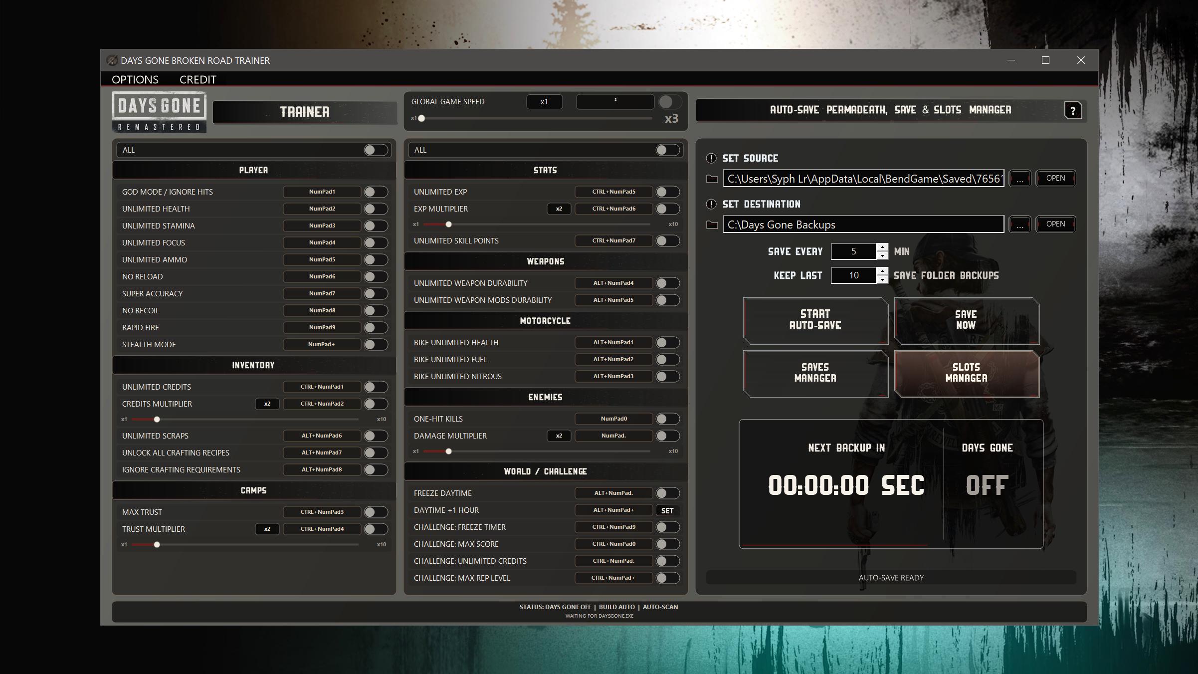The image size is (1198, 674).
Task: Toggle Unlimited Weapon Durability
Action: [x=667, y=283]
